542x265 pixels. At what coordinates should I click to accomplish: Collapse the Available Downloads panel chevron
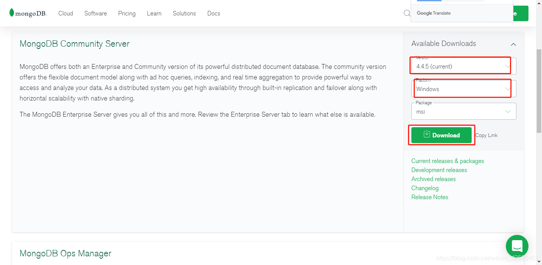[x=513, y=44]
